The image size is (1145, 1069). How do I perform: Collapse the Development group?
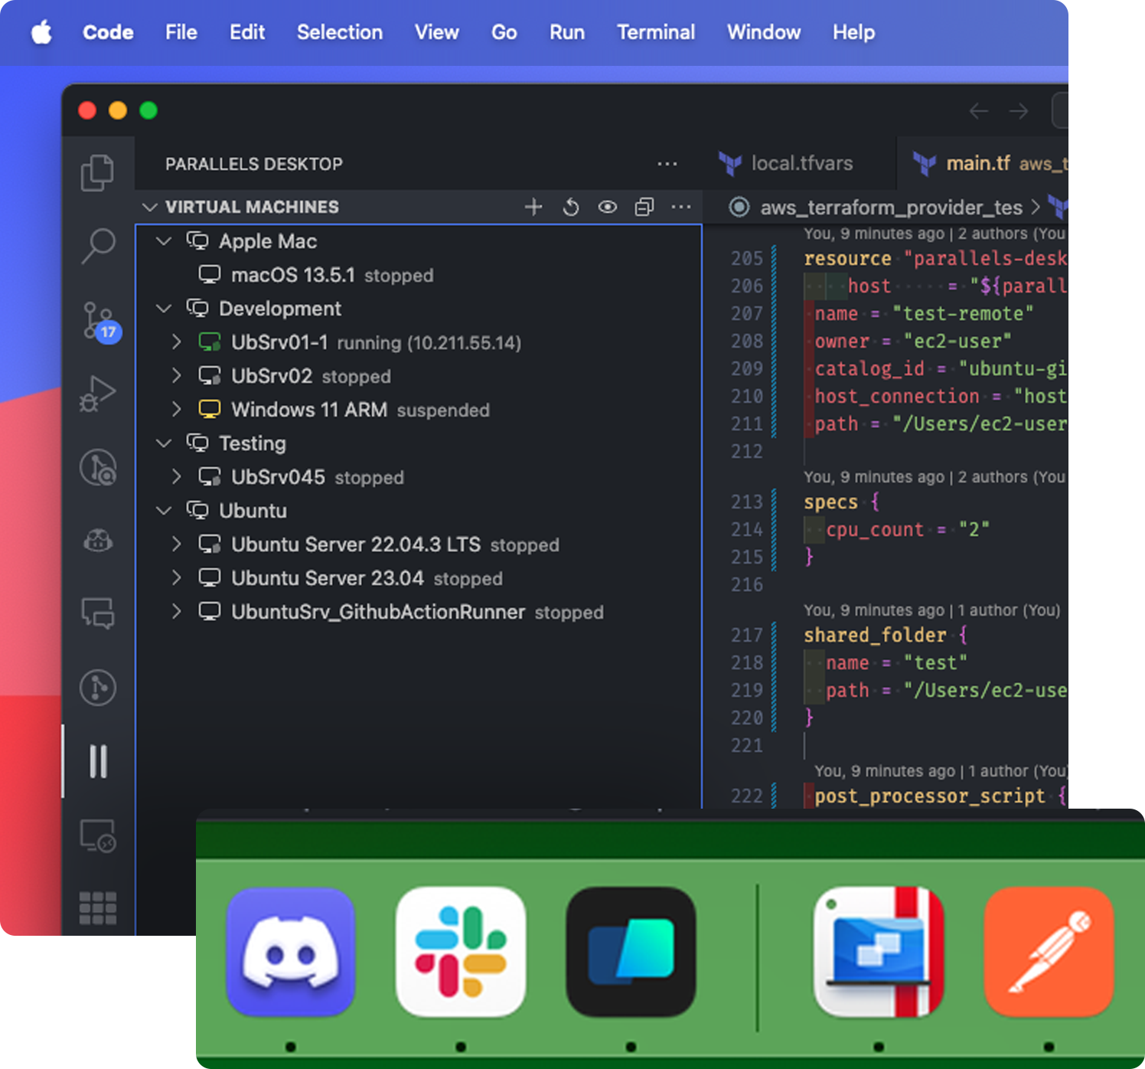coord(163,309)
